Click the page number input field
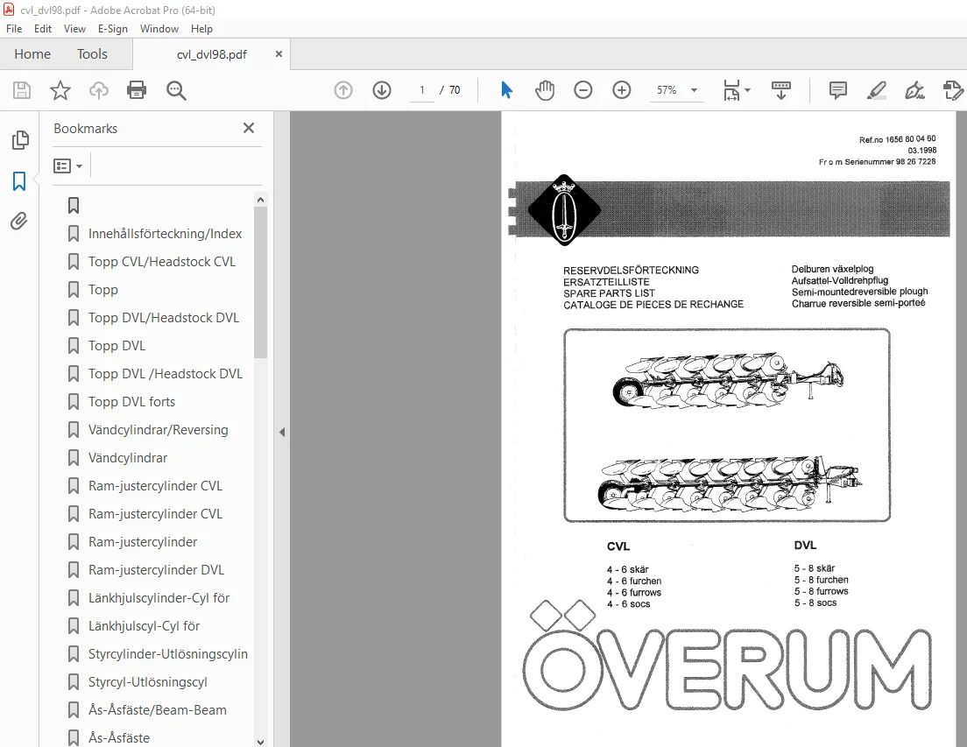Viewport: 967px width, 747px height. tap(422, 90)
